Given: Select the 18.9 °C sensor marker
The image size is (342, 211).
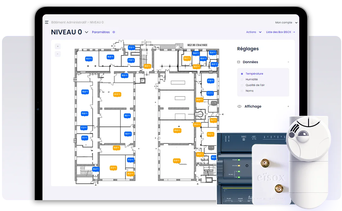Looking at the screenshot, I should point(203,59).
